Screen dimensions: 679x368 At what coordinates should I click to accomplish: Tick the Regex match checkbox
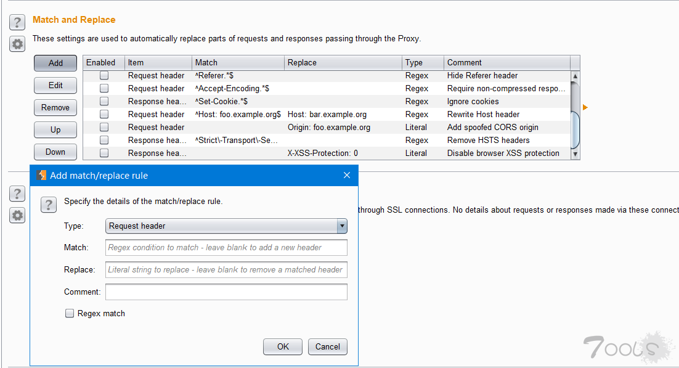coord(70,314)
